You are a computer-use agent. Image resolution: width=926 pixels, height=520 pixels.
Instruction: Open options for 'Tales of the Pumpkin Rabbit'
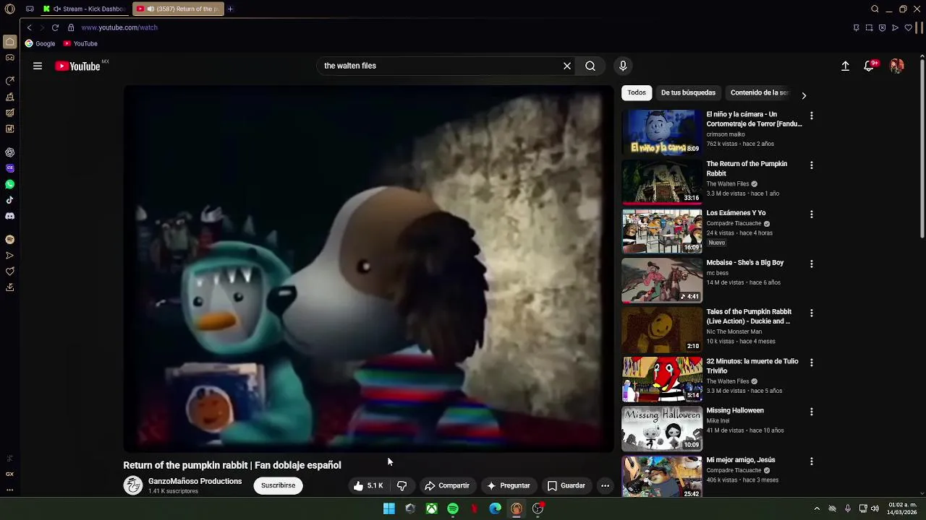pyautogui.click(x=812, y=313)
